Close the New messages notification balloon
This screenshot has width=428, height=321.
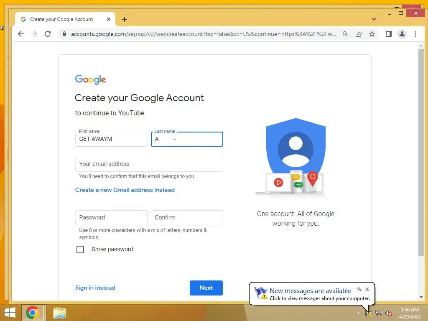pos(367,289)
